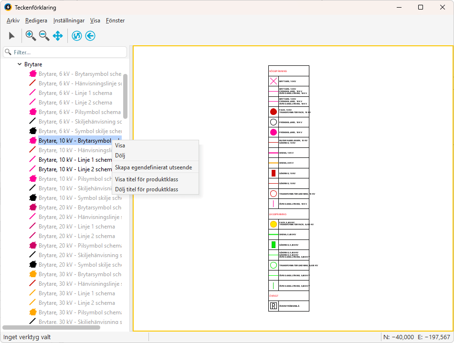Open the Arkiv menu
Image resolution: width=454 pixels, height=343 pixels.
[x=13, y=21]
